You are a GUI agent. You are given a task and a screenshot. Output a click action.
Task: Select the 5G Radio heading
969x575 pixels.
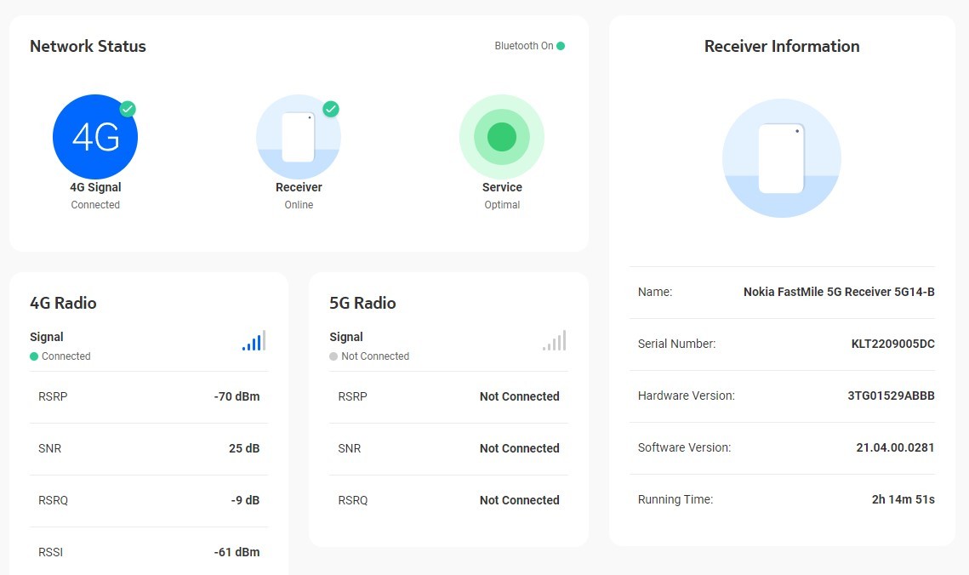[x=362, y=303]
